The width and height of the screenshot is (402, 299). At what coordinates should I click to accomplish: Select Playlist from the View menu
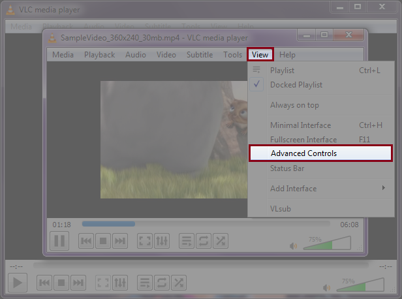tap(320, 71)
